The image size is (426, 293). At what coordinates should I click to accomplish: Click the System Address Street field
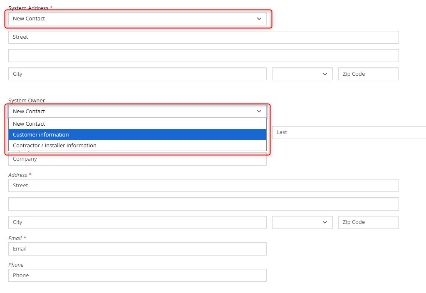(203, 37)
